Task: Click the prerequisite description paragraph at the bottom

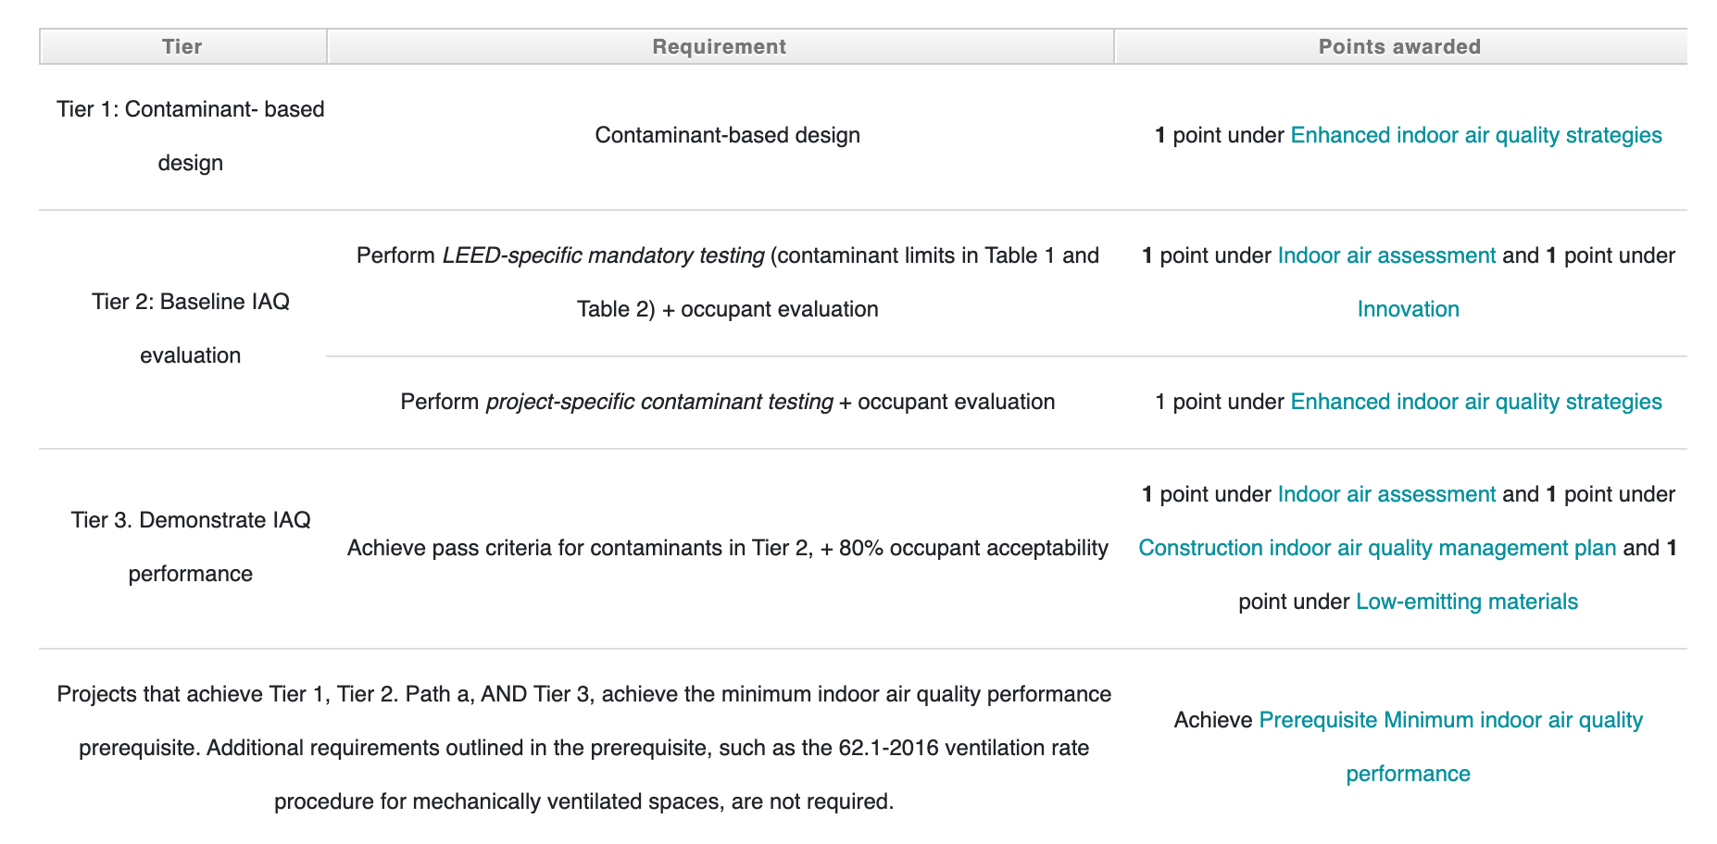Action: point(584,748)
